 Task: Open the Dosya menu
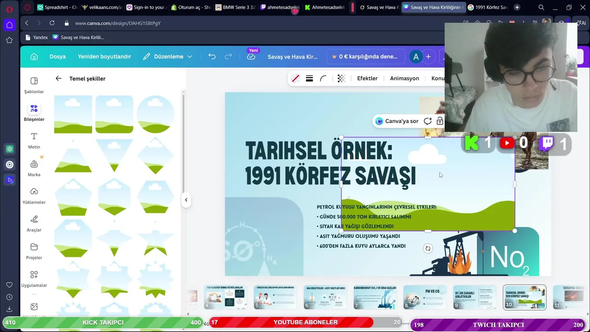58,56
